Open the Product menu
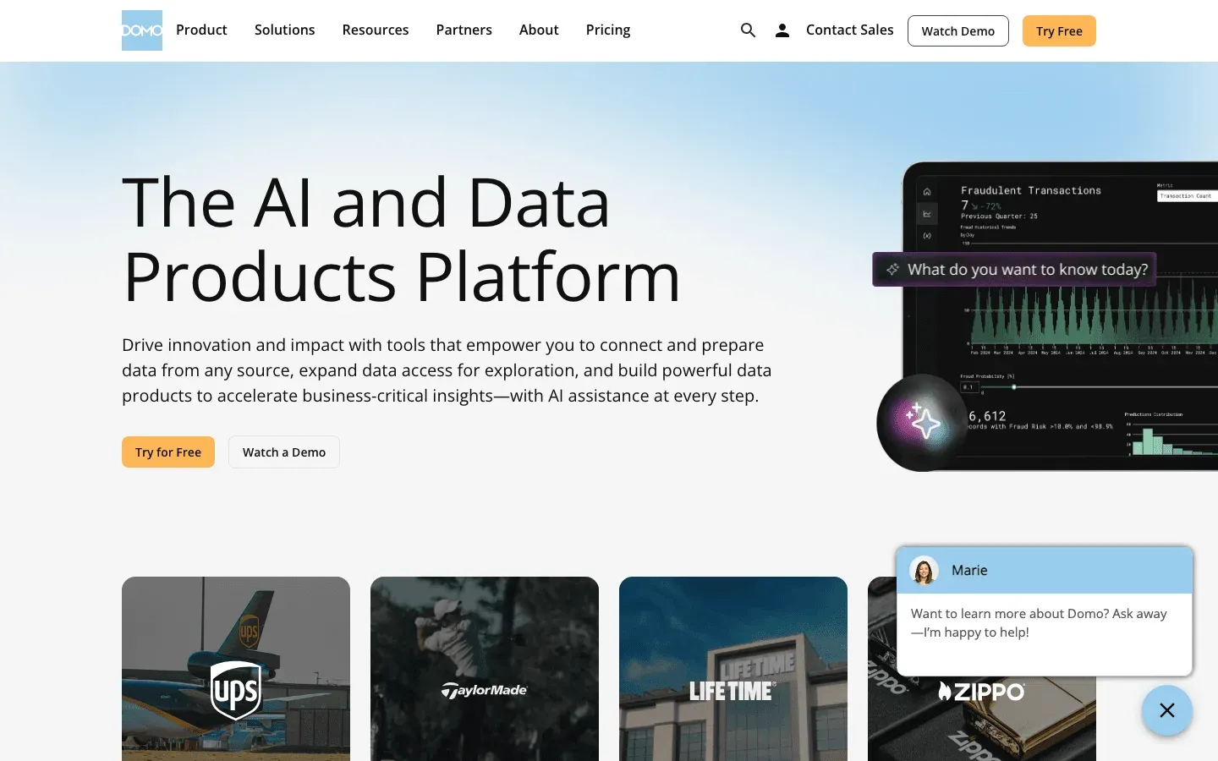Screen dimensions: 1218x761 click(201, 30)
